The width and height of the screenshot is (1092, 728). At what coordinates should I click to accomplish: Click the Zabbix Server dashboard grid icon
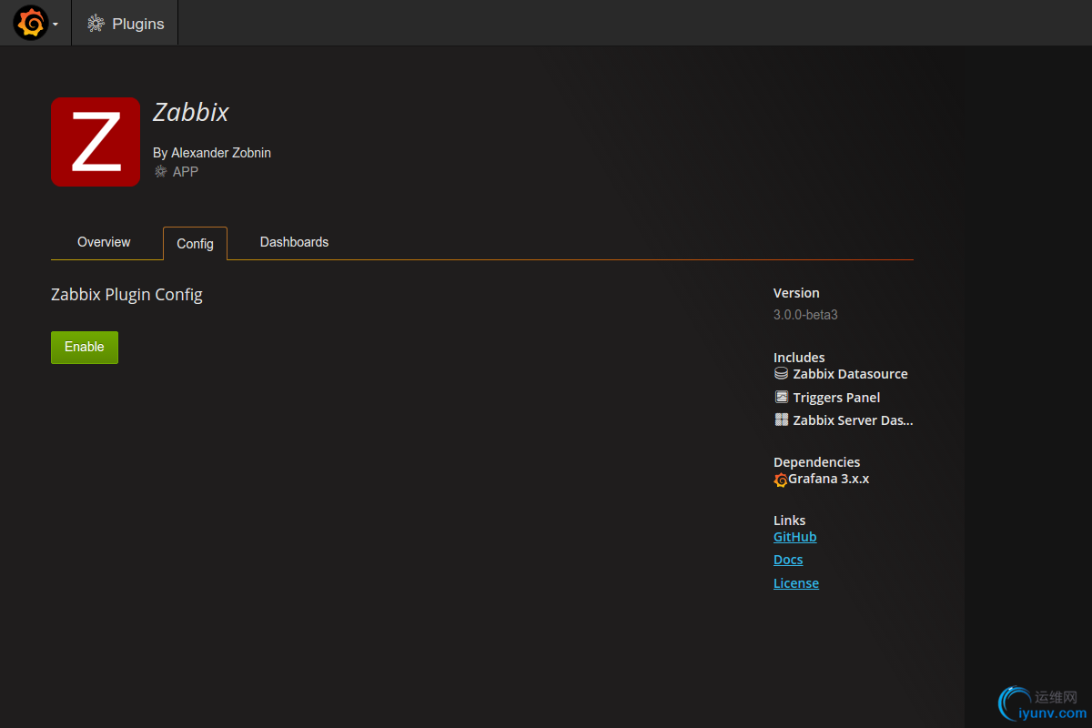point(781,420)
